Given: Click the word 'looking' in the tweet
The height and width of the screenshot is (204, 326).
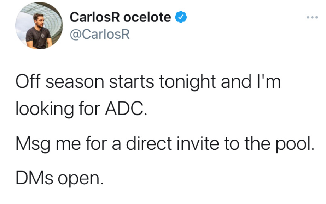Looking at the screenshot, I should [45, 109].
